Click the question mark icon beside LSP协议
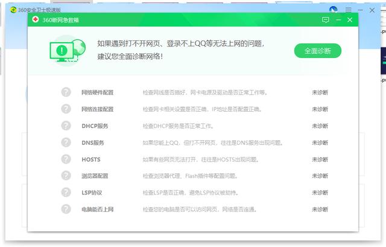The height and width of the screenshot is (247, 386). pos(66,193)
